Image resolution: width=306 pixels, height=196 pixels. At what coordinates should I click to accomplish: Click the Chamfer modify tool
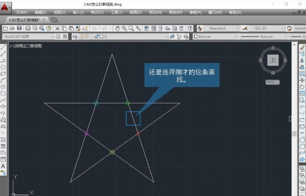coord(302,139)
